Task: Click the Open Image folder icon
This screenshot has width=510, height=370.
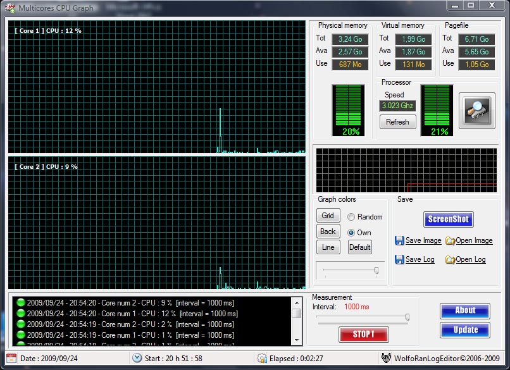Action: point(450,241)
